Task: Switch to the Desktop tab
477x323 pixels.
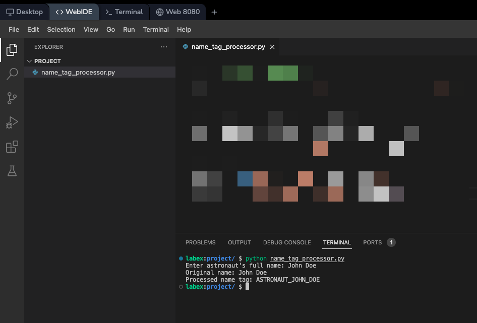Action: 25,12
